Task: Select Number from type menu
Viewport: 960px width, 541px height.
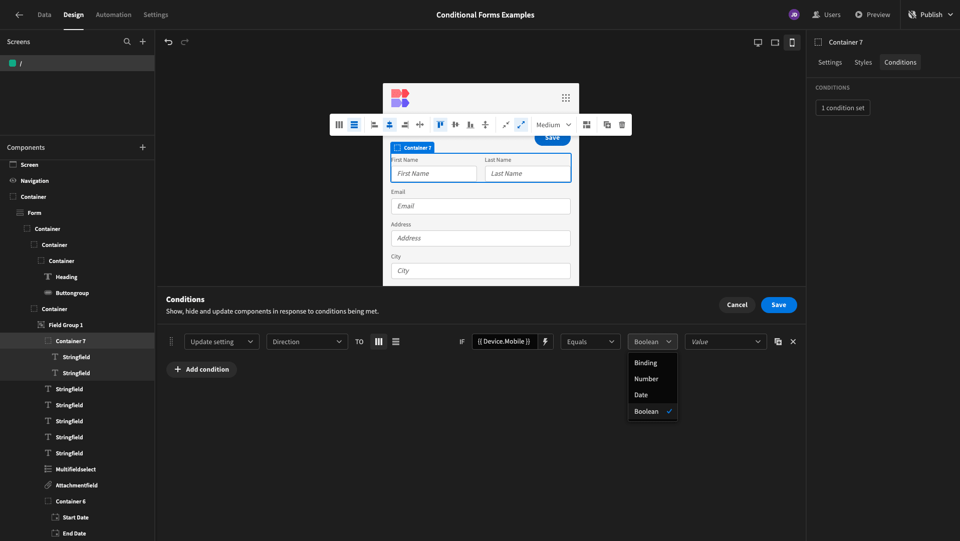Action: click(653, 379)
